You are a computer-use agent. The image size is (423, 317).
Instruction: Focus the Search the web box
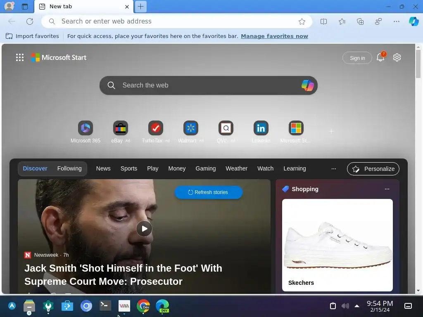(208, 85)
